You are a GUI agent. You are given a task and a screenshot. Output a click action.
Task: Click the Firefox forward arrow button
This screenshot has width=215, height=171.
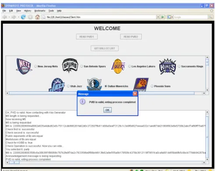click(x=14, y=17)
